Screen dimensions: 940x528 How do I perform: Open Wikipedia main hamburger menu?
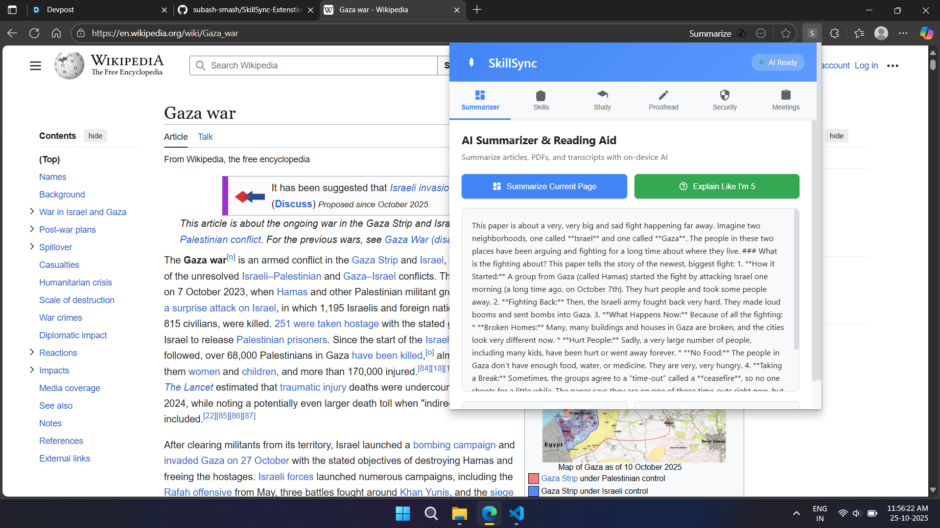(35, 66)
